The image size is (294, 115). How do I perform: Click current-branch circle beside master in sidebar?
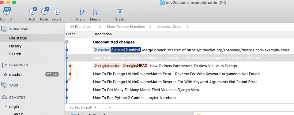click(6, 75)
